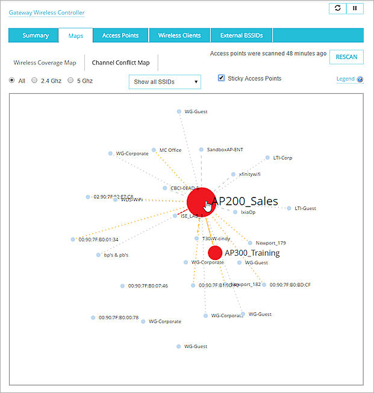The height and width of the screenshot is (393, 374).
Task: Click the pause icon button
Action: (355, 8)
